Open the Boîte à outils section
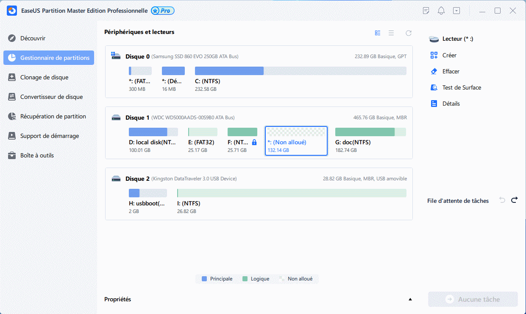Viewport: 526px width, 314px height. (x=37, y=155)
